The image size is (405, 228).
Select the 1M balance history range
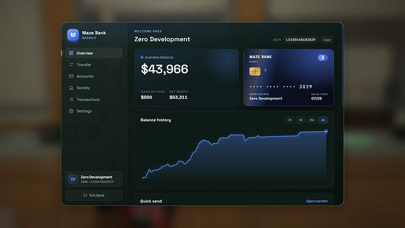tap(301, 120)
